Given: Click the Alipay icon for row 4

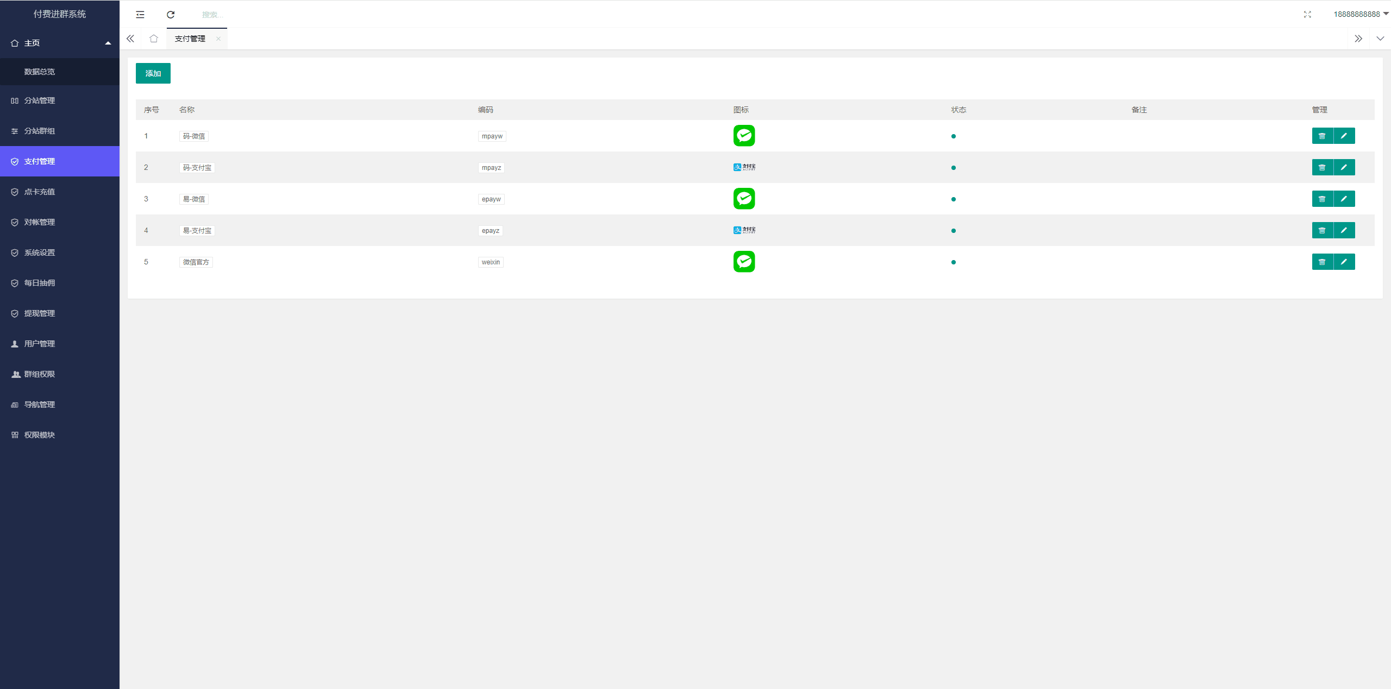Looking at the screenshot, I should click(x=744, y=230).
